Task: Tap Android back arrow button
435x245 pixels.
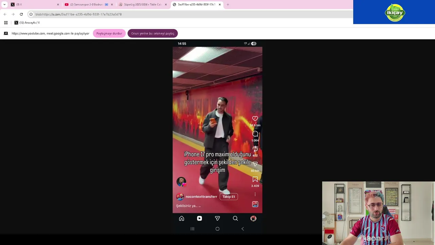Action: 243,229
